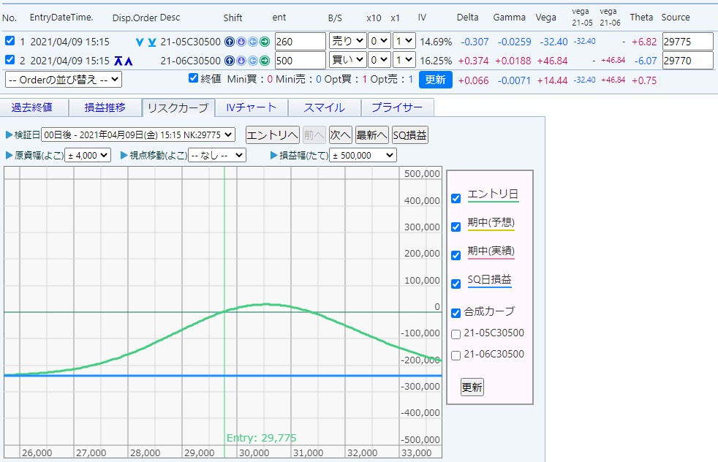Click move-down arrow for order 1
Screen dimensions: 718x462
140,42
